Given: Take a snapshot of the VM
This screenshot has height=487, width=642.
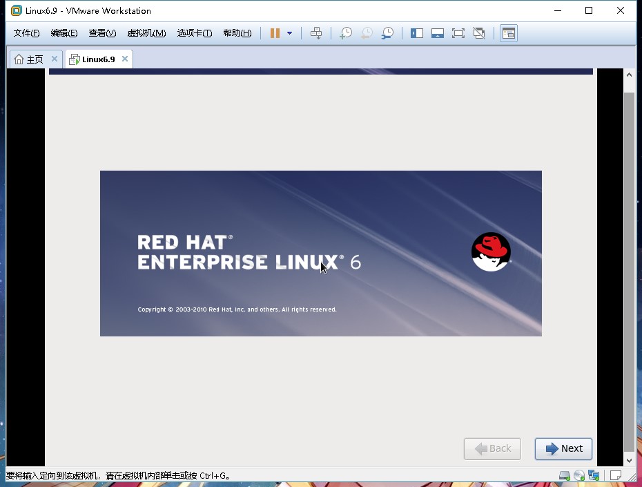Looking at the screenshot, I should [x=346, y=33].
